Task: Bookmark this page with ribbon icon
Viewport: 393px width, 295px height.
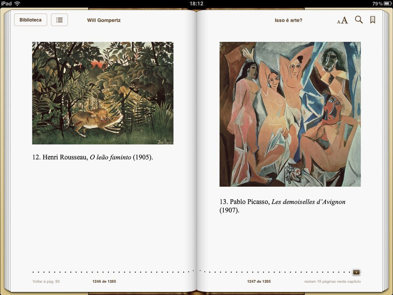Action: point(373,20)
